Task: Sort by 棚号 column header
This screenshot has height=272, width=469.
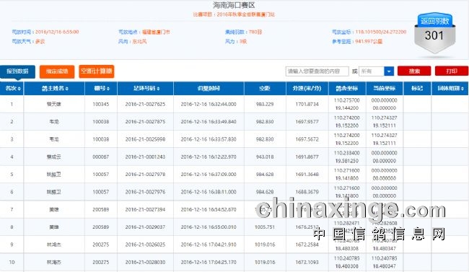Action: [101, 89]
